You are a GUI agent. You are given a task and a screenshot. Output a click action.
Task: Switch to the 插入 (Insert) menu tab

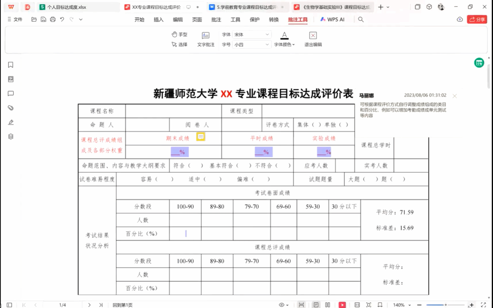click(x=158, y=19)
